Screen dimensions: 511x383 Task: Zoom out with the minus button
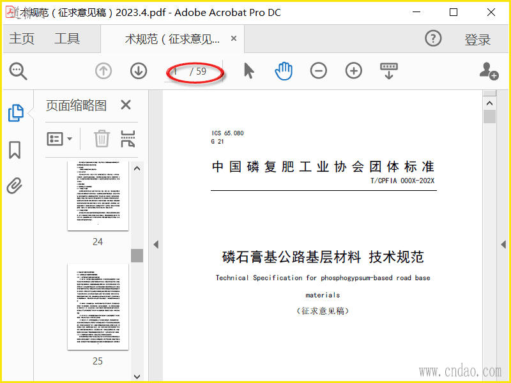coord(318,71)
